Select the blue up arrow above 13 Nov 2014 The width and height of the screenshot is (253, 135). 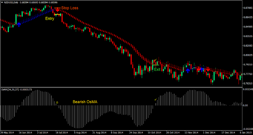188,70
